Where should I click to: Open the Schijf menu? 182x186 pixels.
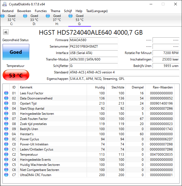click(x=68, y=11)
